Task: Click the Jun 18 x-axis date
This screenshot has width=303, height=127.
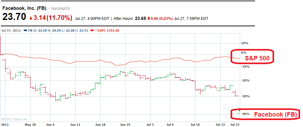Action: (100, 124)
